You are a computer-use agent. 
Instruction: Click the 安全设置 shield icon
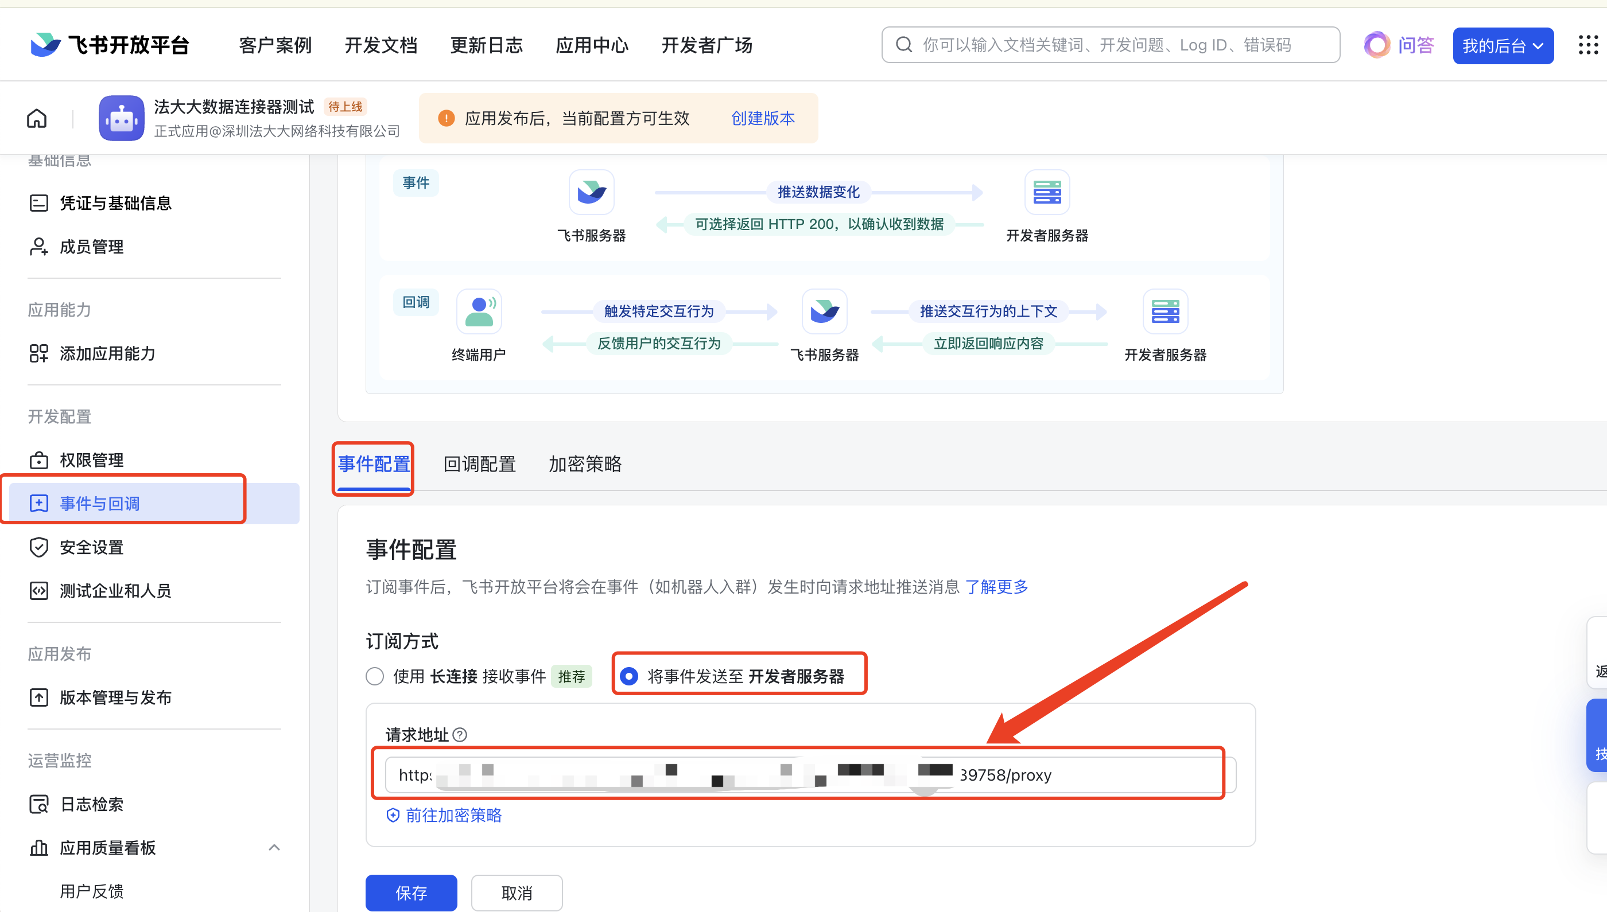pyautogui.click(x=39, y=547)
